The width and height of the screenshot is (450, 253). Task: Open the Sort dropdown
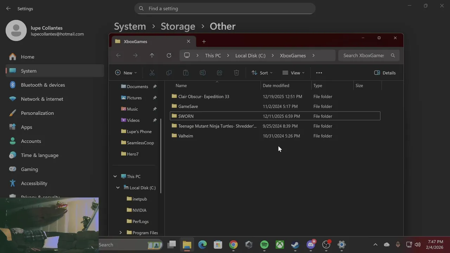[x=262, y=73]
